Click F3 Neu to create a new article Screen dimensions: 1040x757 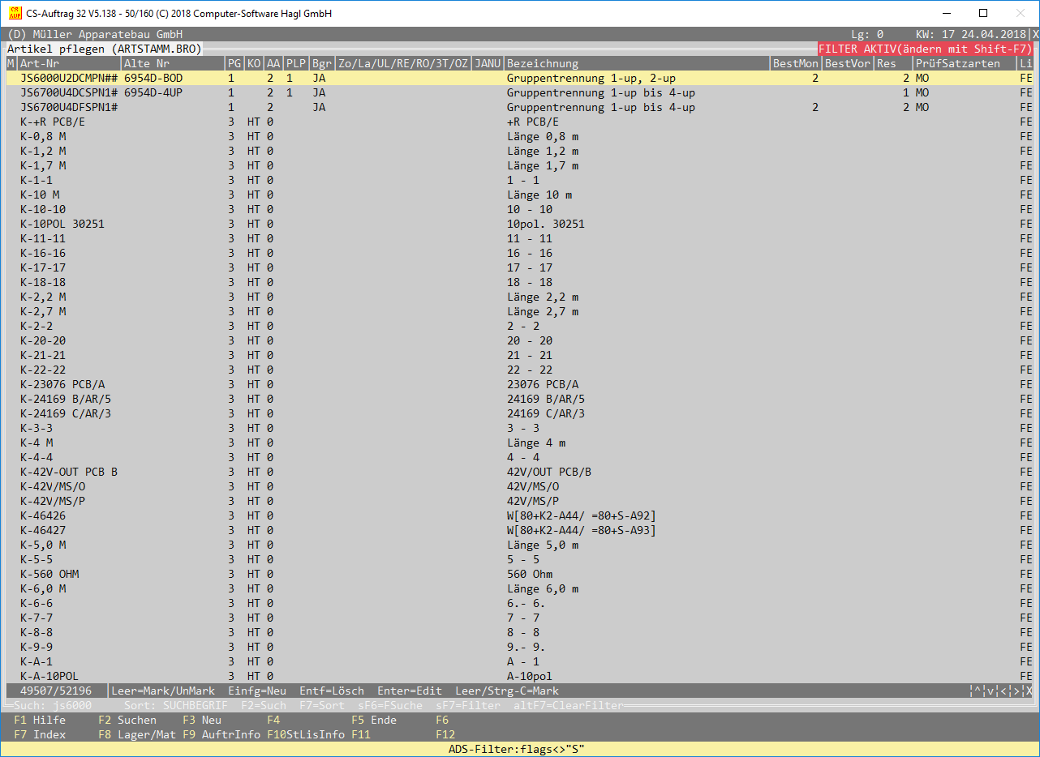point(201,720)
